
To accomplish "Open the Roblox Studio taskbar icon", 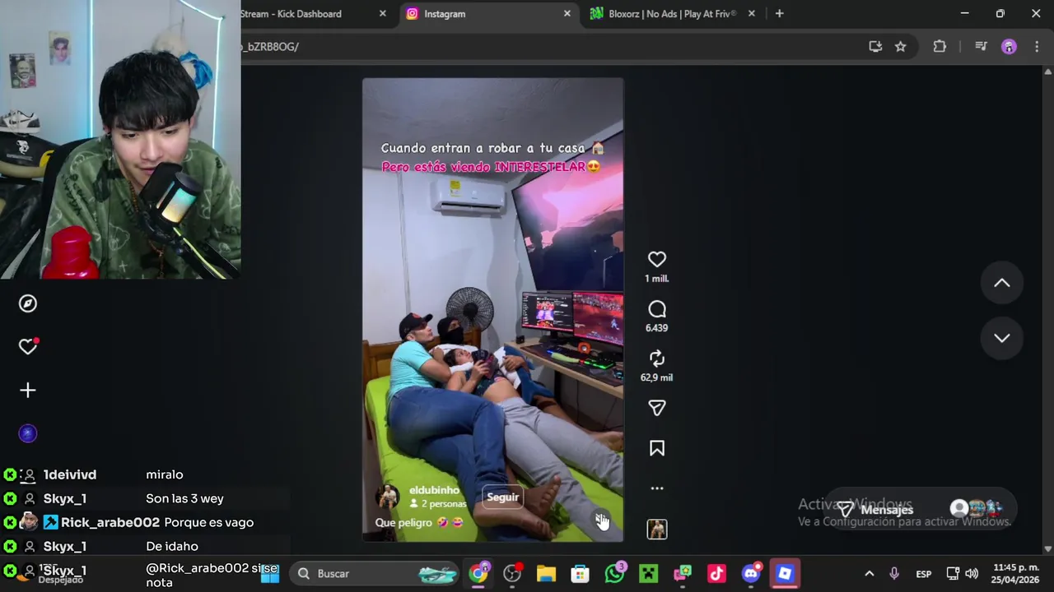I will [785, 574].
